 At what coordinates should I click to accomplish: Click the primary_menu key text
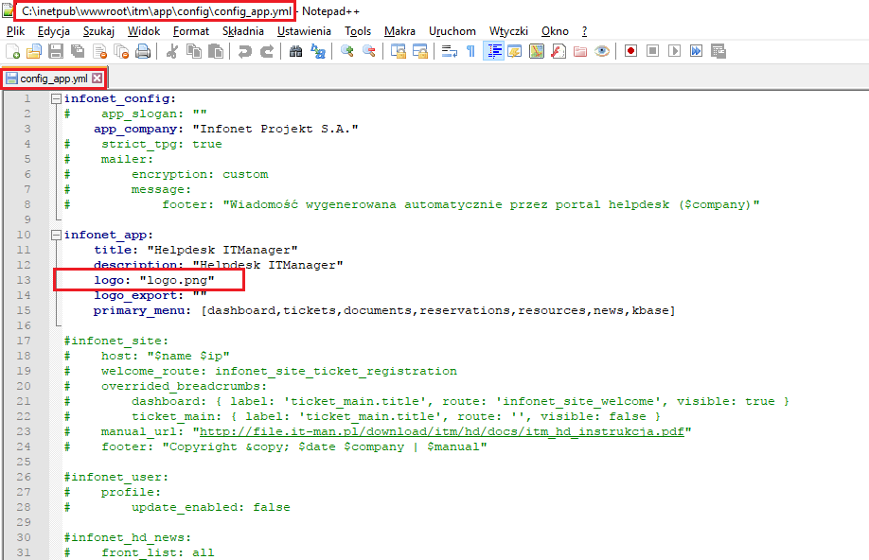(138, 310)
